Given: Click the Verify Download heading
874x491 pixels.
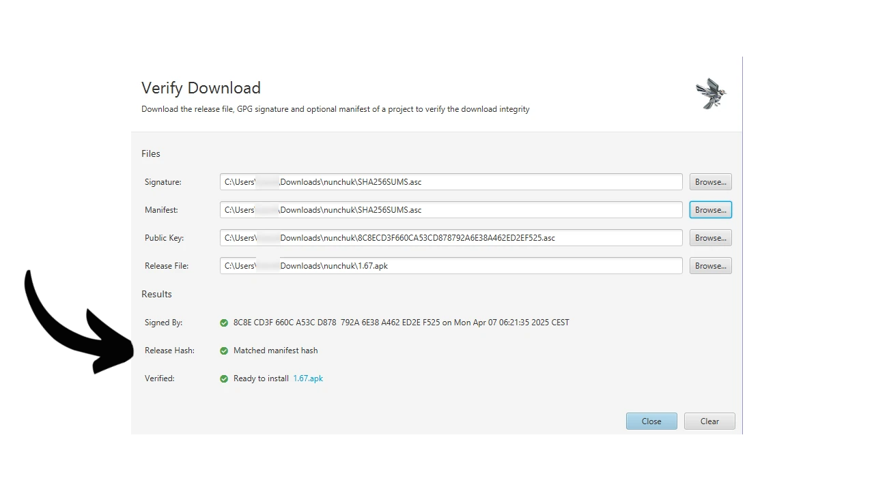Looking at the screenshot, I should click(x=201, y=88).
